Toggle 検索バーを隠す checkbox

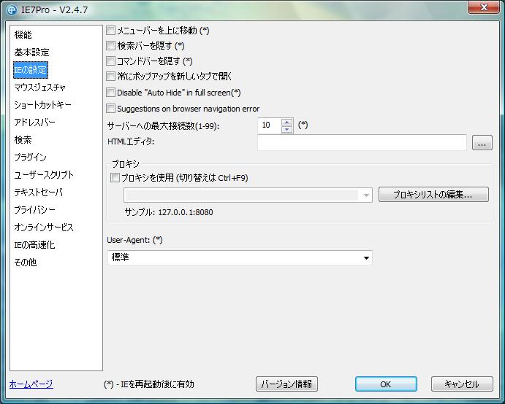coord(110,46)
